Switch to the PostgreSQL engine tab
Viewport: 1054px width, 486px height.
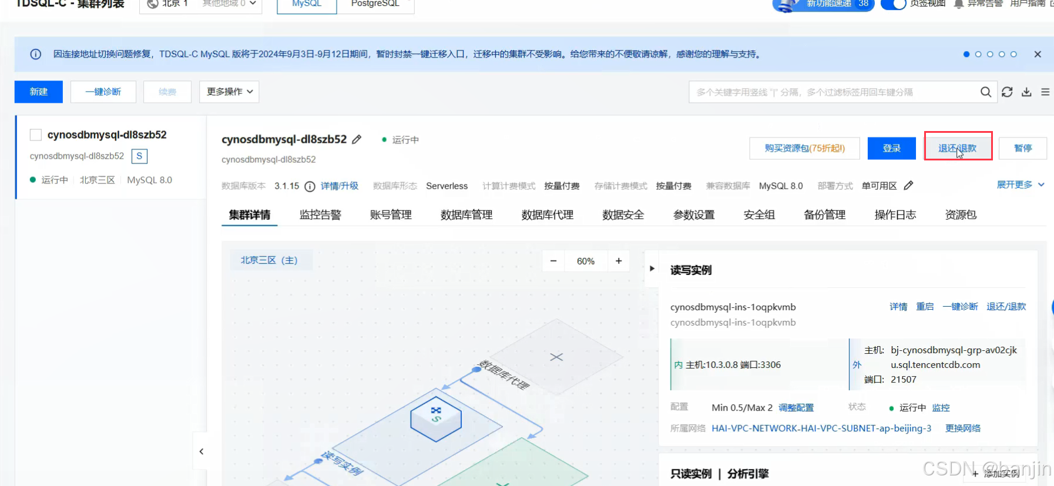(375, 4)
